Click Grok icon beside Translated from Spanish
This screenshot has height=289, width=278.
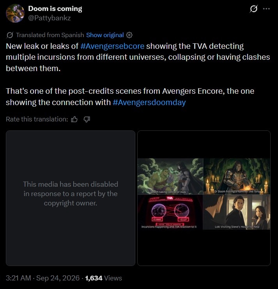[10, 35]
